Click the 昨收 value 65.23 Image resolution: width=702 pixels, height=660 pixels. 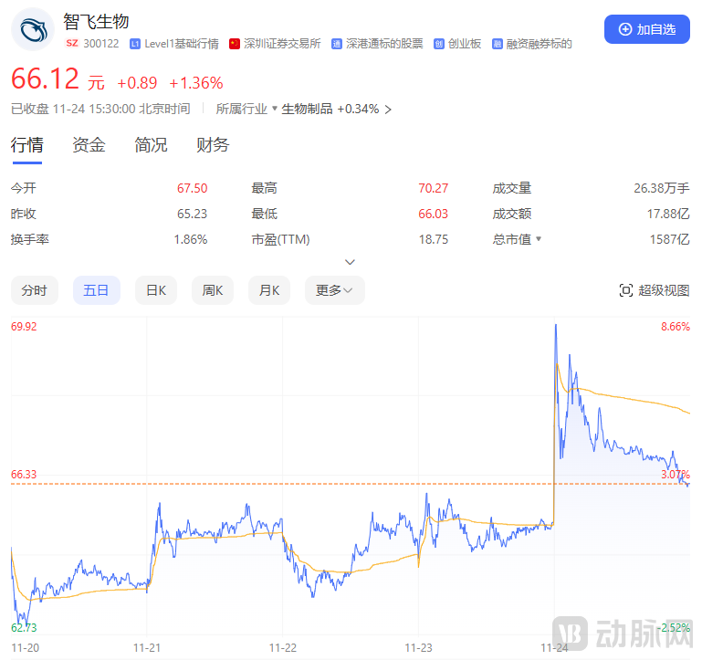coord(192,214)
